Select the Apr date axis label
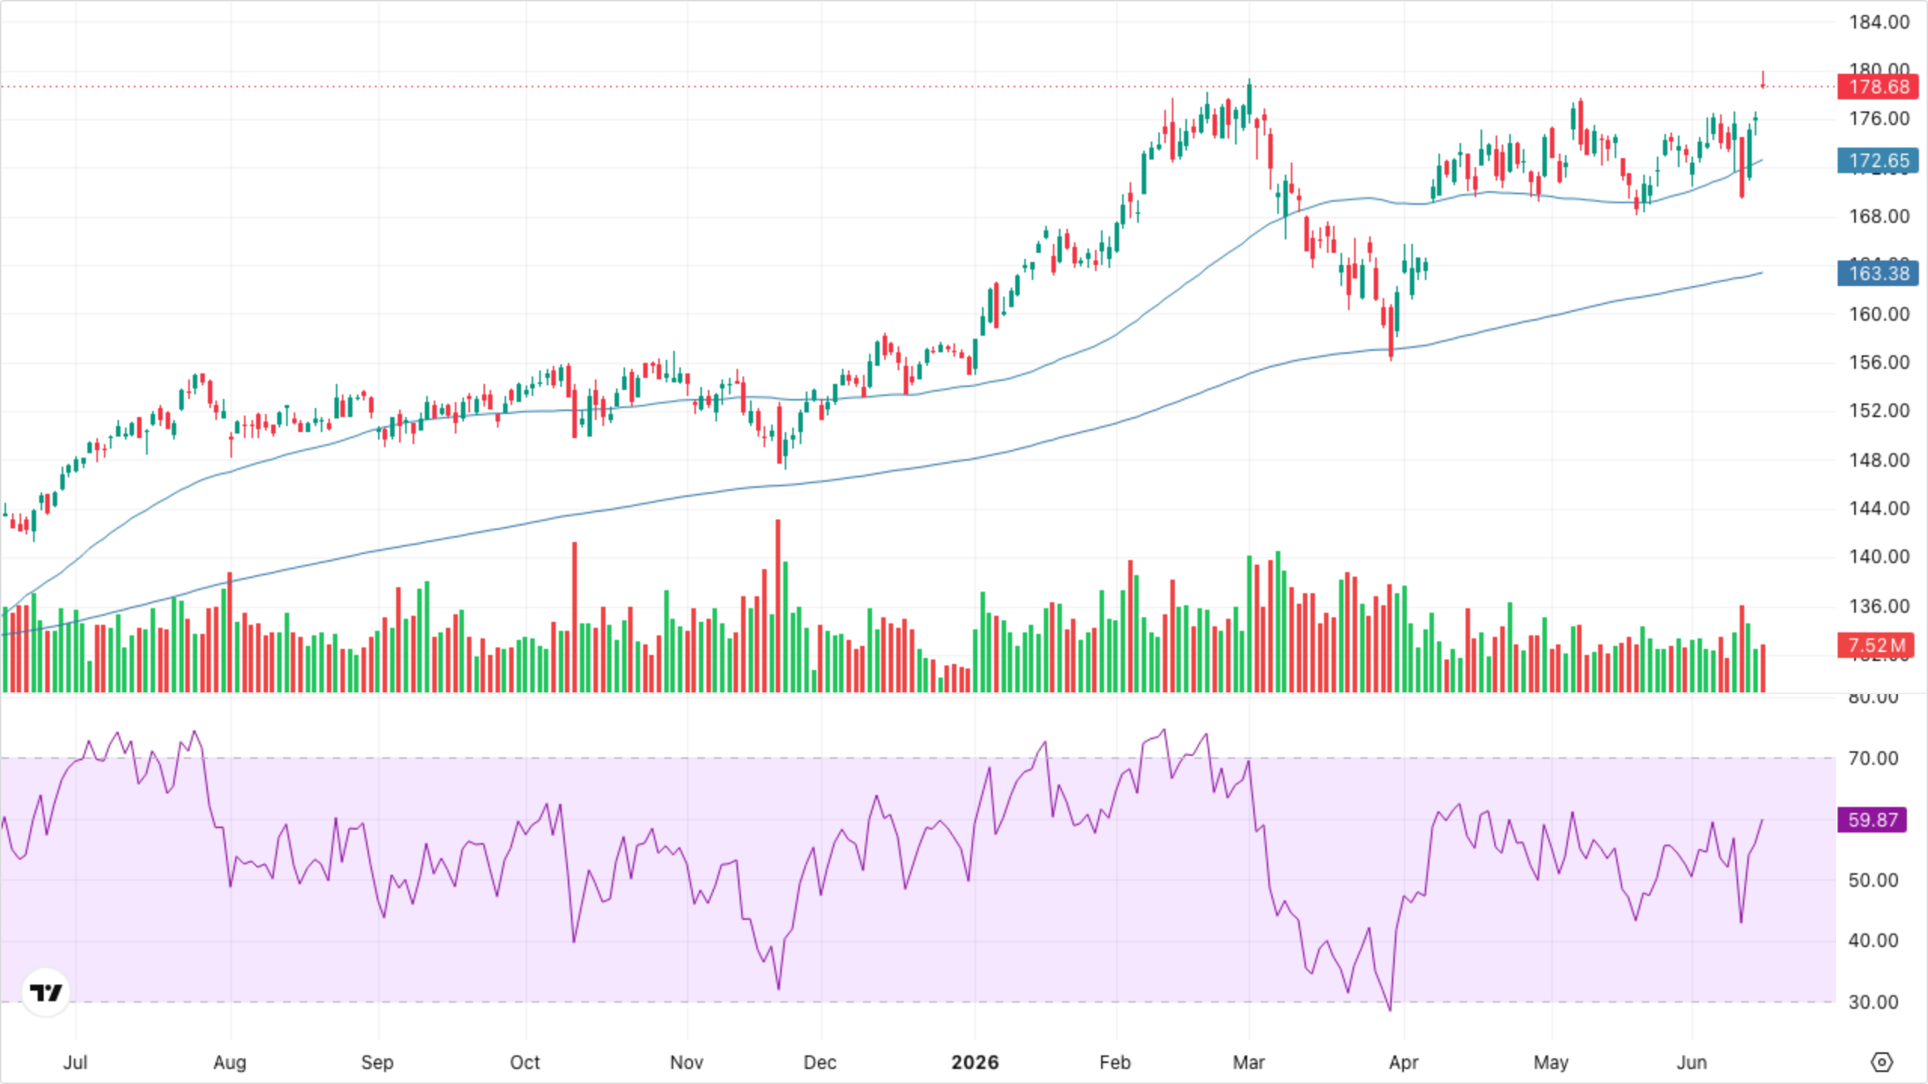This screenshot has width=1928, height=1084. point(1404,1062)
